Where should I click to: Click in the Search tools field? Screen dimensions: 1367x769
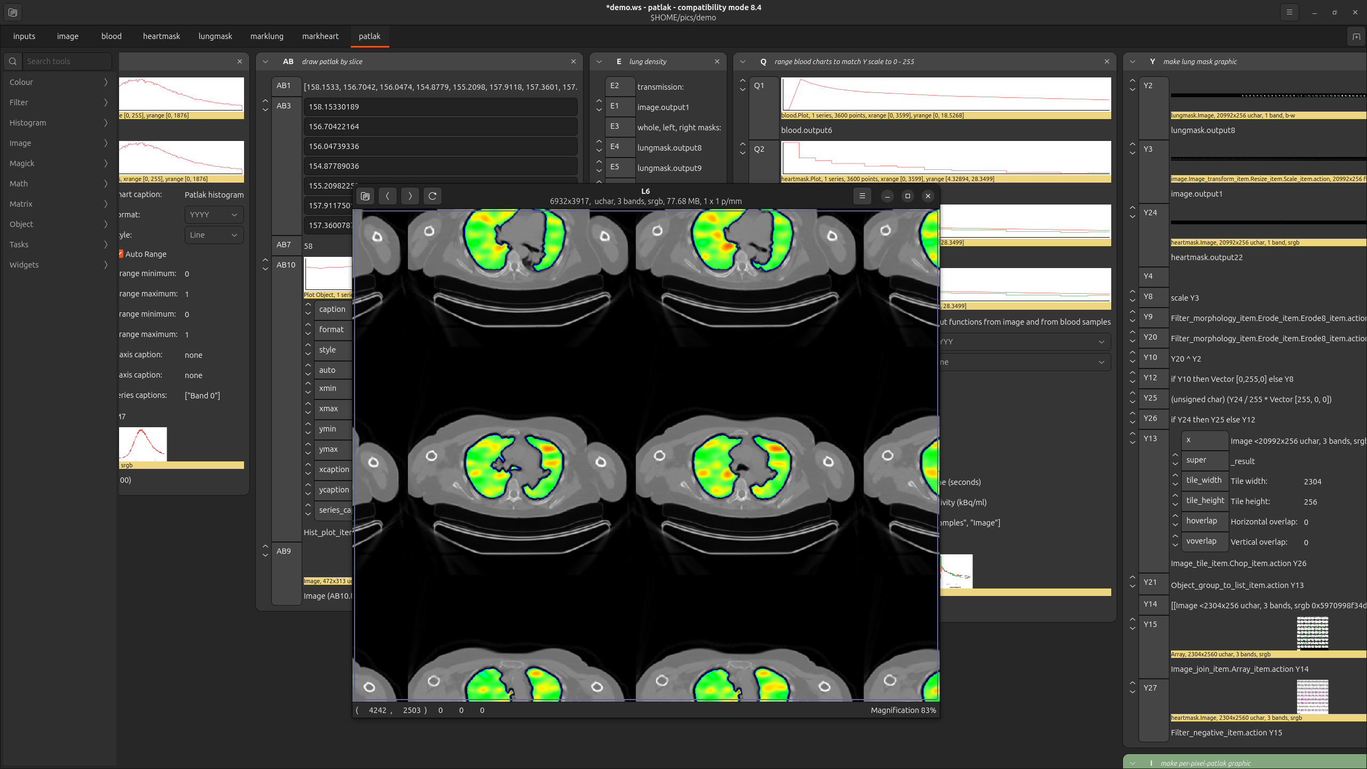[67, 61]
